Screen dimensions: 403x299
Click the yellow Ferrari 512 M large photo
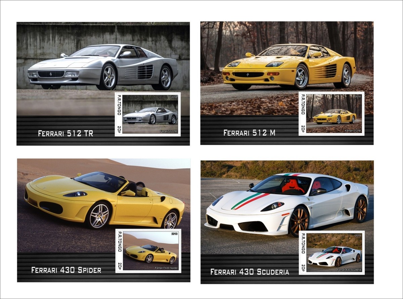pyautogui.click(x=287, y=69)
